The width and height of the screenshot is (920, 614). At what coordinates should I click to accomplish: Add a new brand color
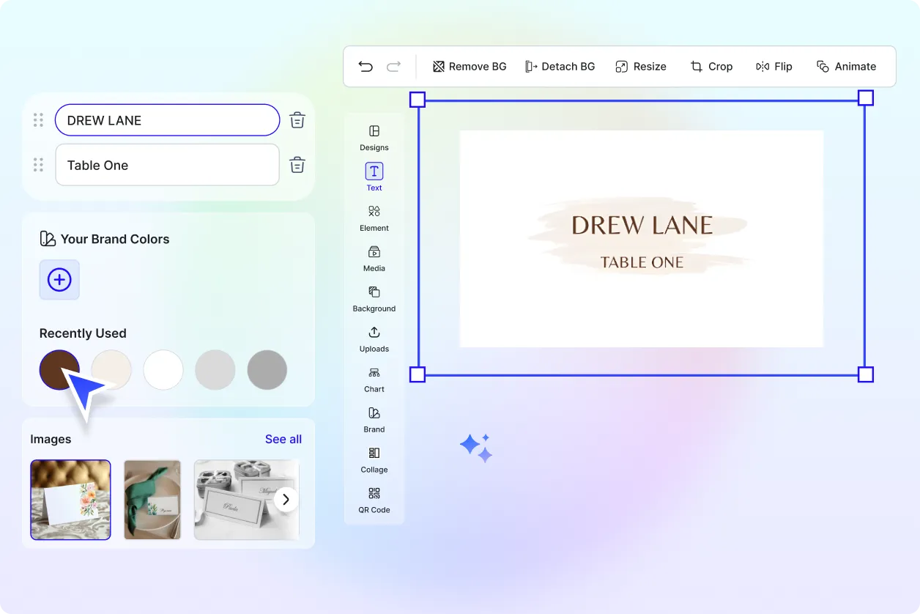pyautogui.click(x=59, y=280)
